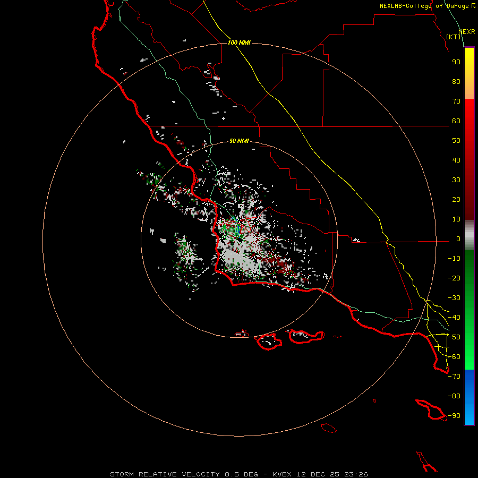The image size is (478, 478).
Task: Select the -20 scale value
Action: pos(454,278)
